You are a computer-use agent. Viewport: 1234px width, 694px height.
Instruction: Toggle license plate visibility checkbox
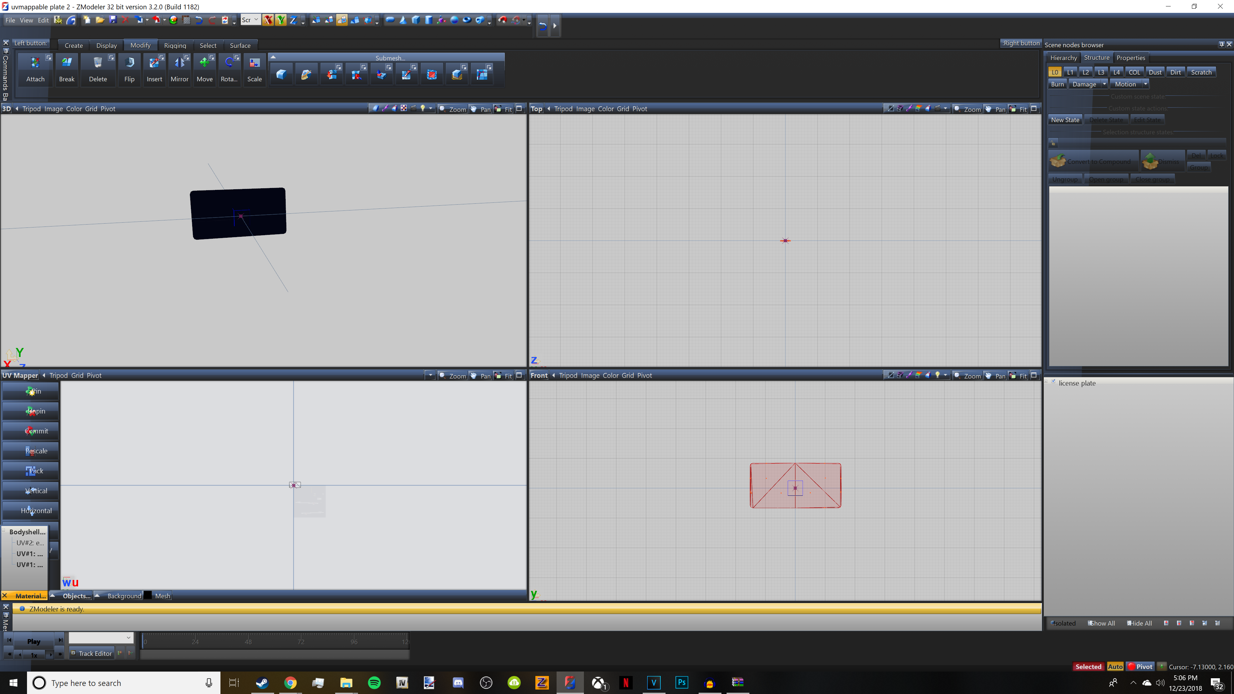(1053, 382)
